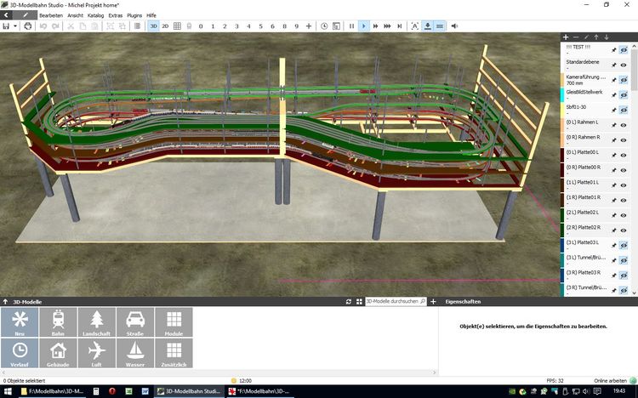Click the Online arbeiten status button
This screenshot has height=398, width=638.
(612, 380)
